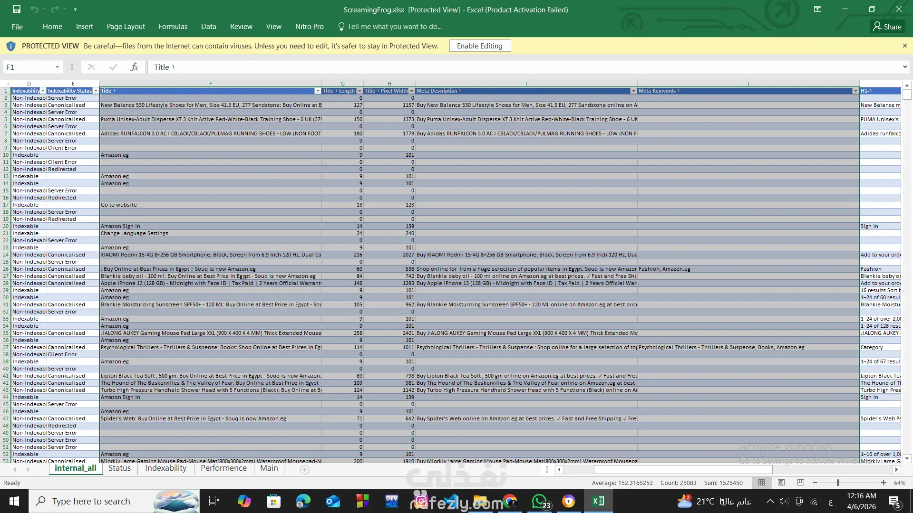Open the Performence sheet tab
This screenshot has width=913, height=513.
point(223,468)
